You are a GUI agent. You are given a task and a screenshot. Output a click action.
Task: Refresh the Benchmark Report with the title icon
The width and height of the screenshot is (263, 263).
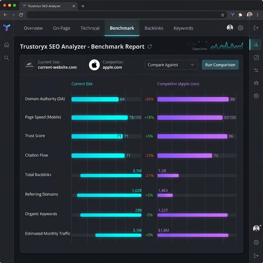150,46
